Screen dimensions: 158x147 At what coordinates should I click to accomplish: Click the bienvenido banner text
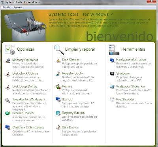coord(119,36)
